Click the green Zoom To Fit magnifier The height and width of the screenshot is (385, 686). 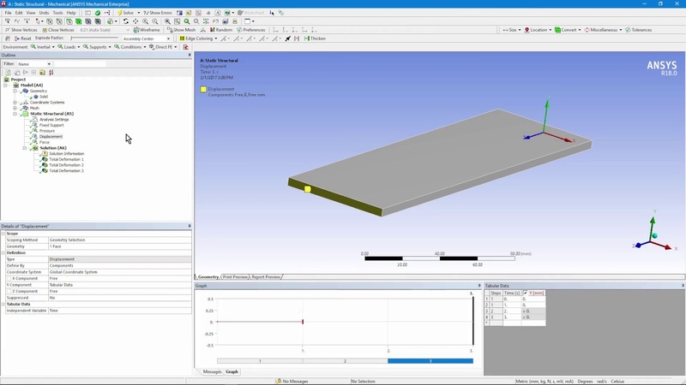coord(187,21)
